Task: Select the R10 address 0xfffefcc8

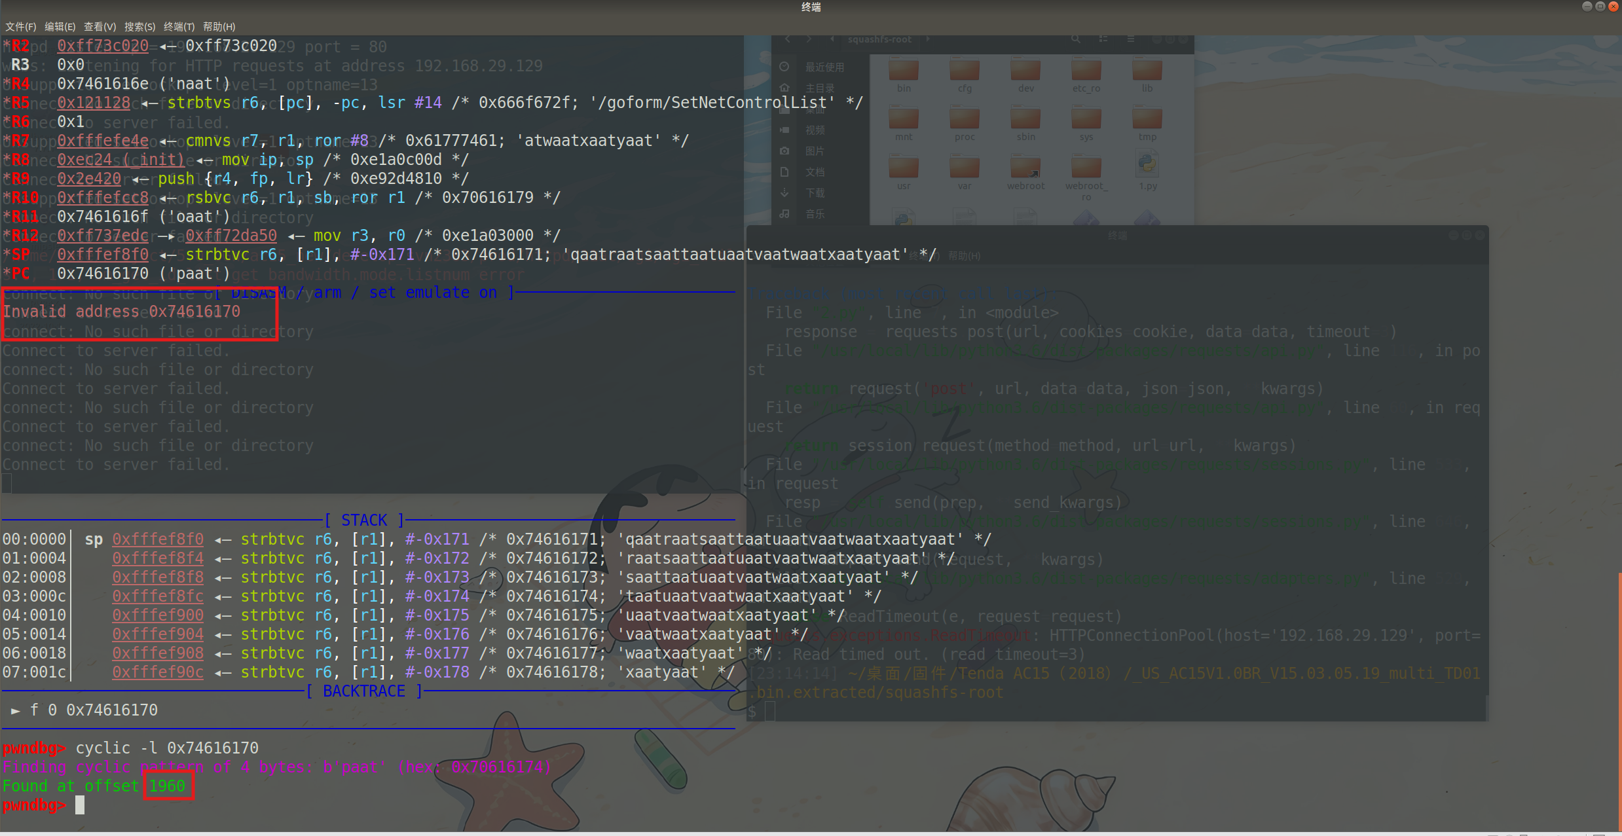Action: tap(103, 198)
